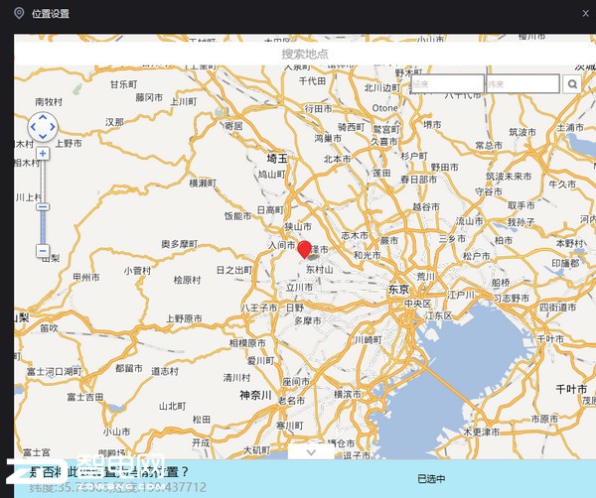The width and height of the screenshot is (596, 498).
Task: Click the magnifier search button beside coordinates
Action: click(573, 84)
